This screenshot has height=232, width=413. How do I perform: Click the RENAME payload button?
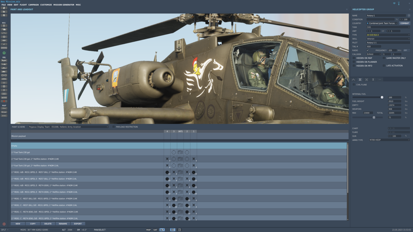pyautogui.click(x=63, y=224)
